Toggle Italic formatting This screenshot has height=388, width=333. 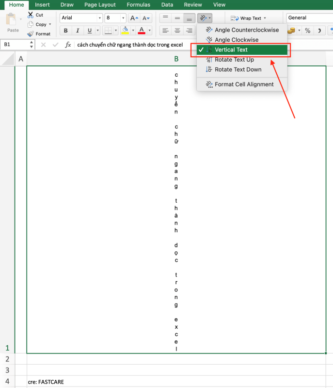78,31
